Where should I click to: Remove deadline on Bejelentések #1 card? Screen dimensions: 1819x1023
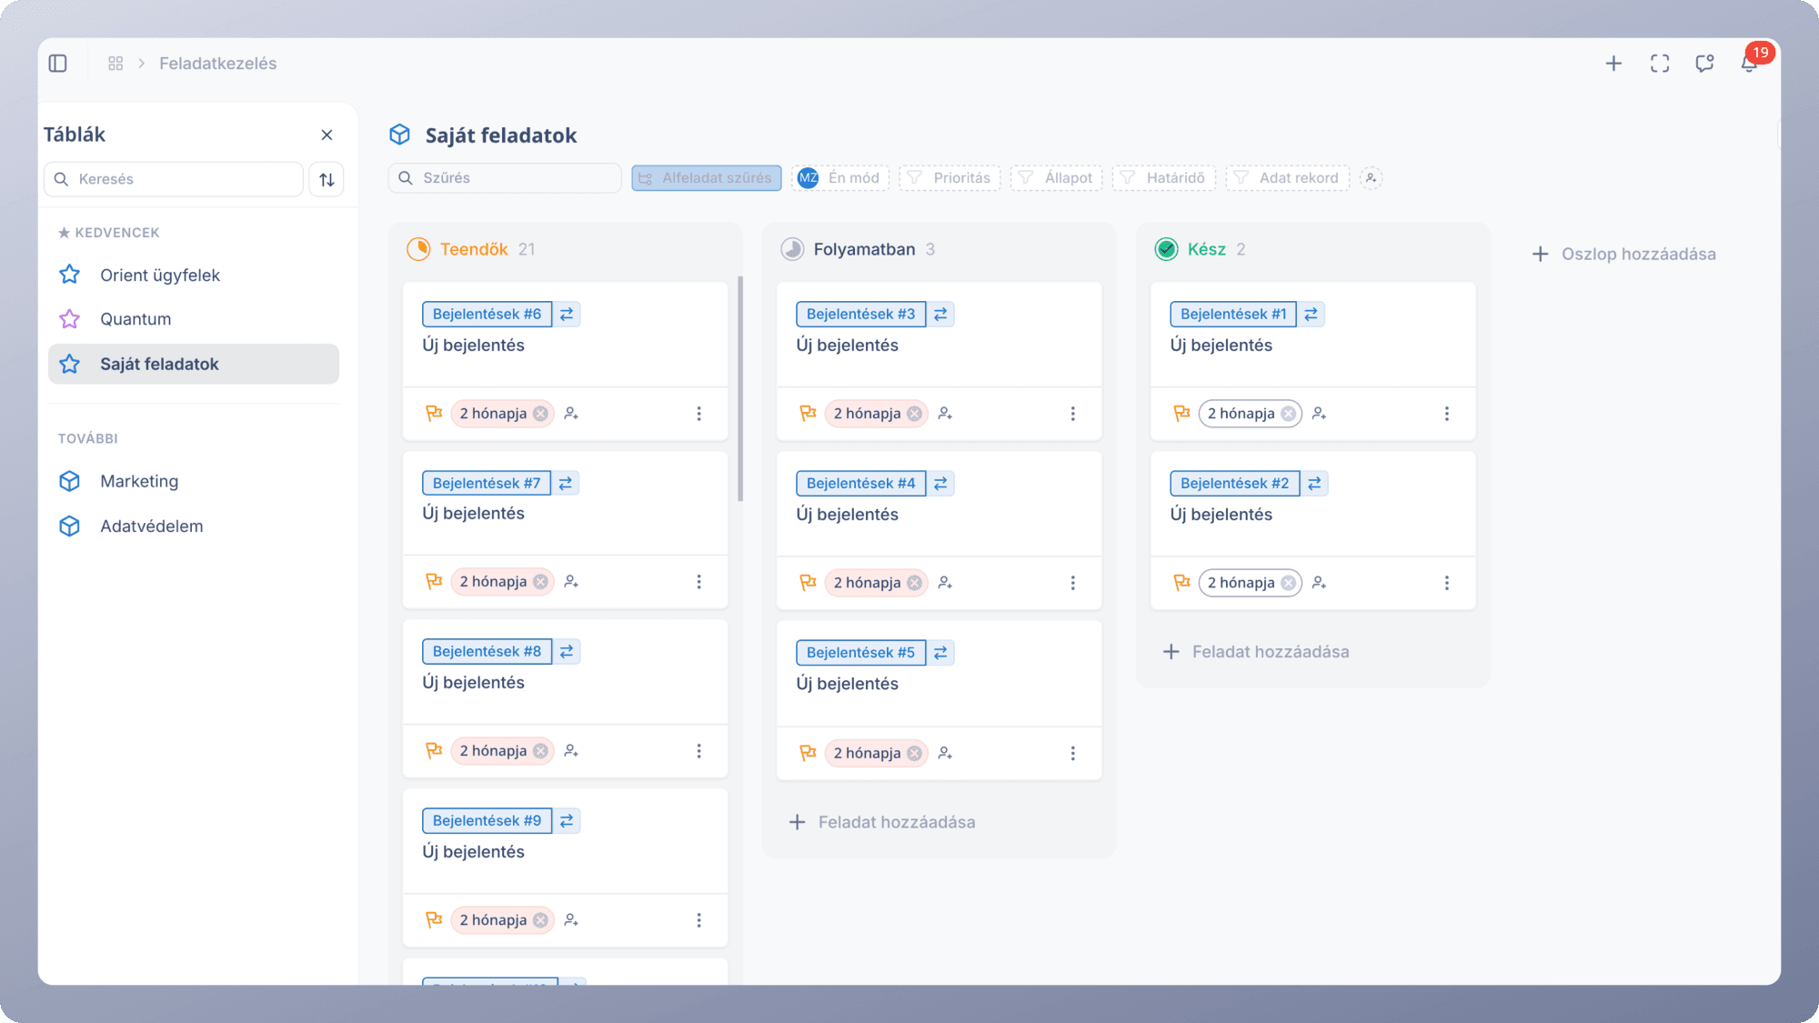[x=1288, y=414]
